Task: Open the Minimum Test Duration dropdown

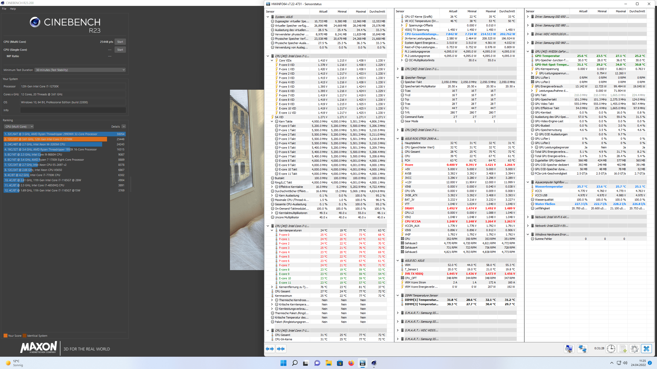Action: click(80, 70)
